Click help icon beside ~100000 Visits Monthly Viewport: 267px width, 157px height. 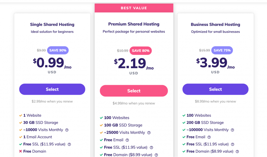[x=232, y=130]
